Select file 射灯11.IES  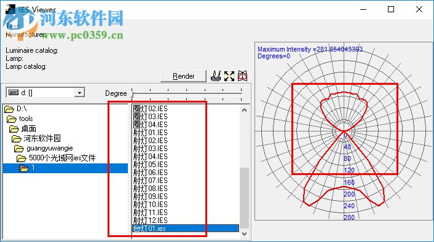tap(150, 213)
